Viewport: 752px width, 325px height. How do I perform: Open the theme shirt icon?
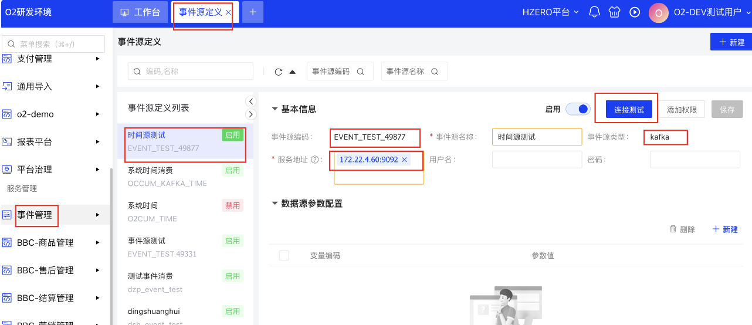pyautogui.click(x=614, y=12)
